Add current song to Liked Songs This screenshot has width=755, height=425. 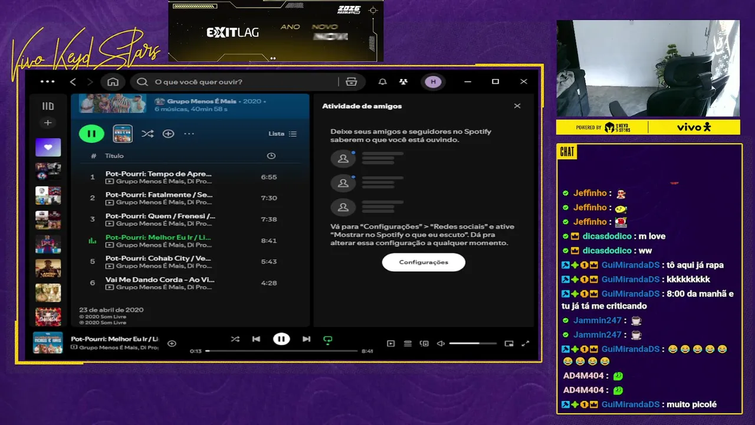click(x=172, y=344)
